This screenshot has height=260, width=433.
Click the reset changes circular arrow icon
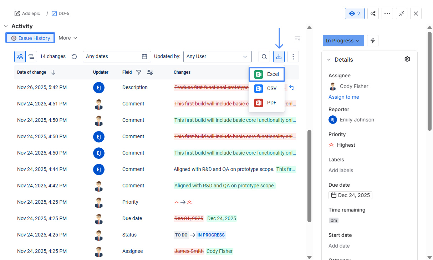(74, 56)
